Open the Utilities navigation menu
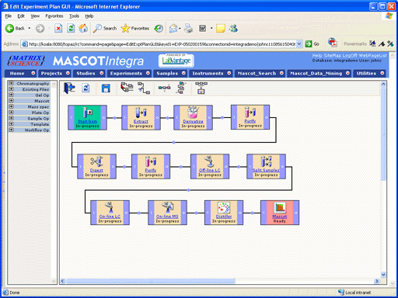 pos(369,74)
